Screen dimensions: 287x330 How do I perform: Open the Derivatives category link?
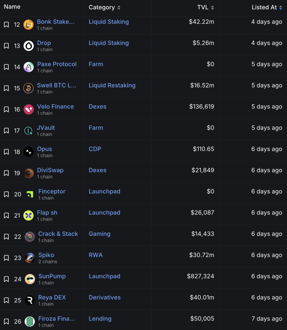105,297
